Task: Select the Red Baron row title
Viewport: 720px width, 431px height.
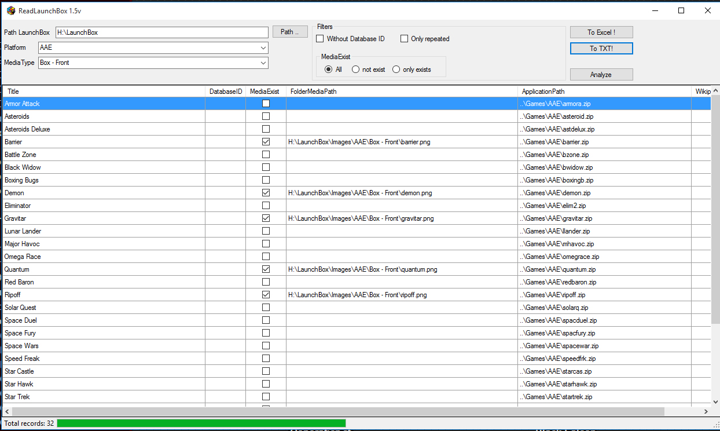Action: pyautogui.click(x=19, y=282)
